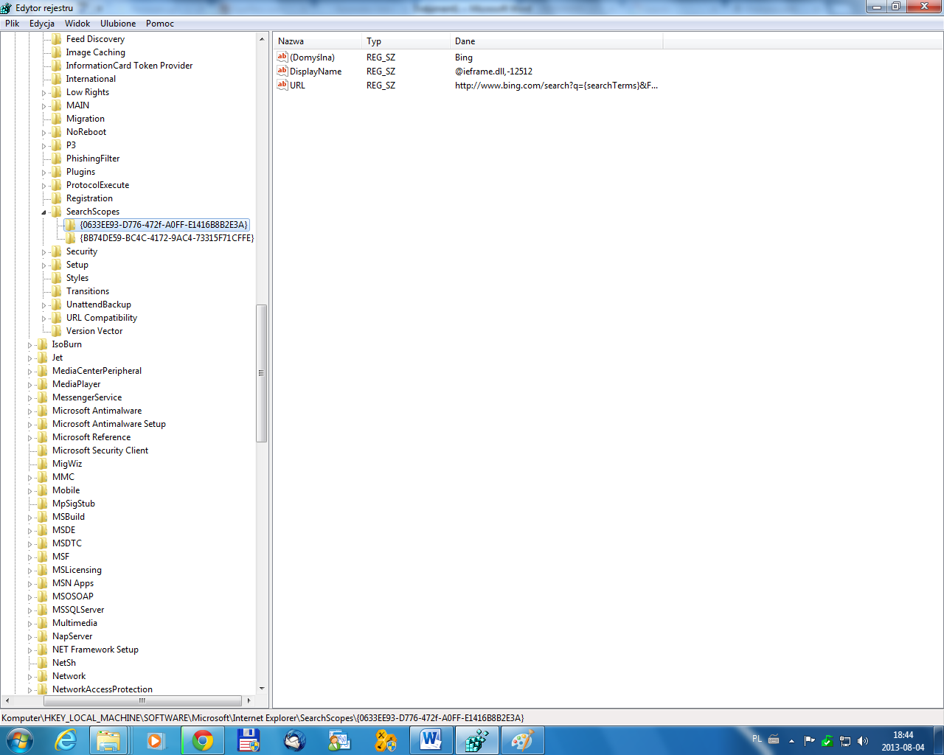Click the tree scrollbar down arrow
944x755 pixels.
[261, 689]
